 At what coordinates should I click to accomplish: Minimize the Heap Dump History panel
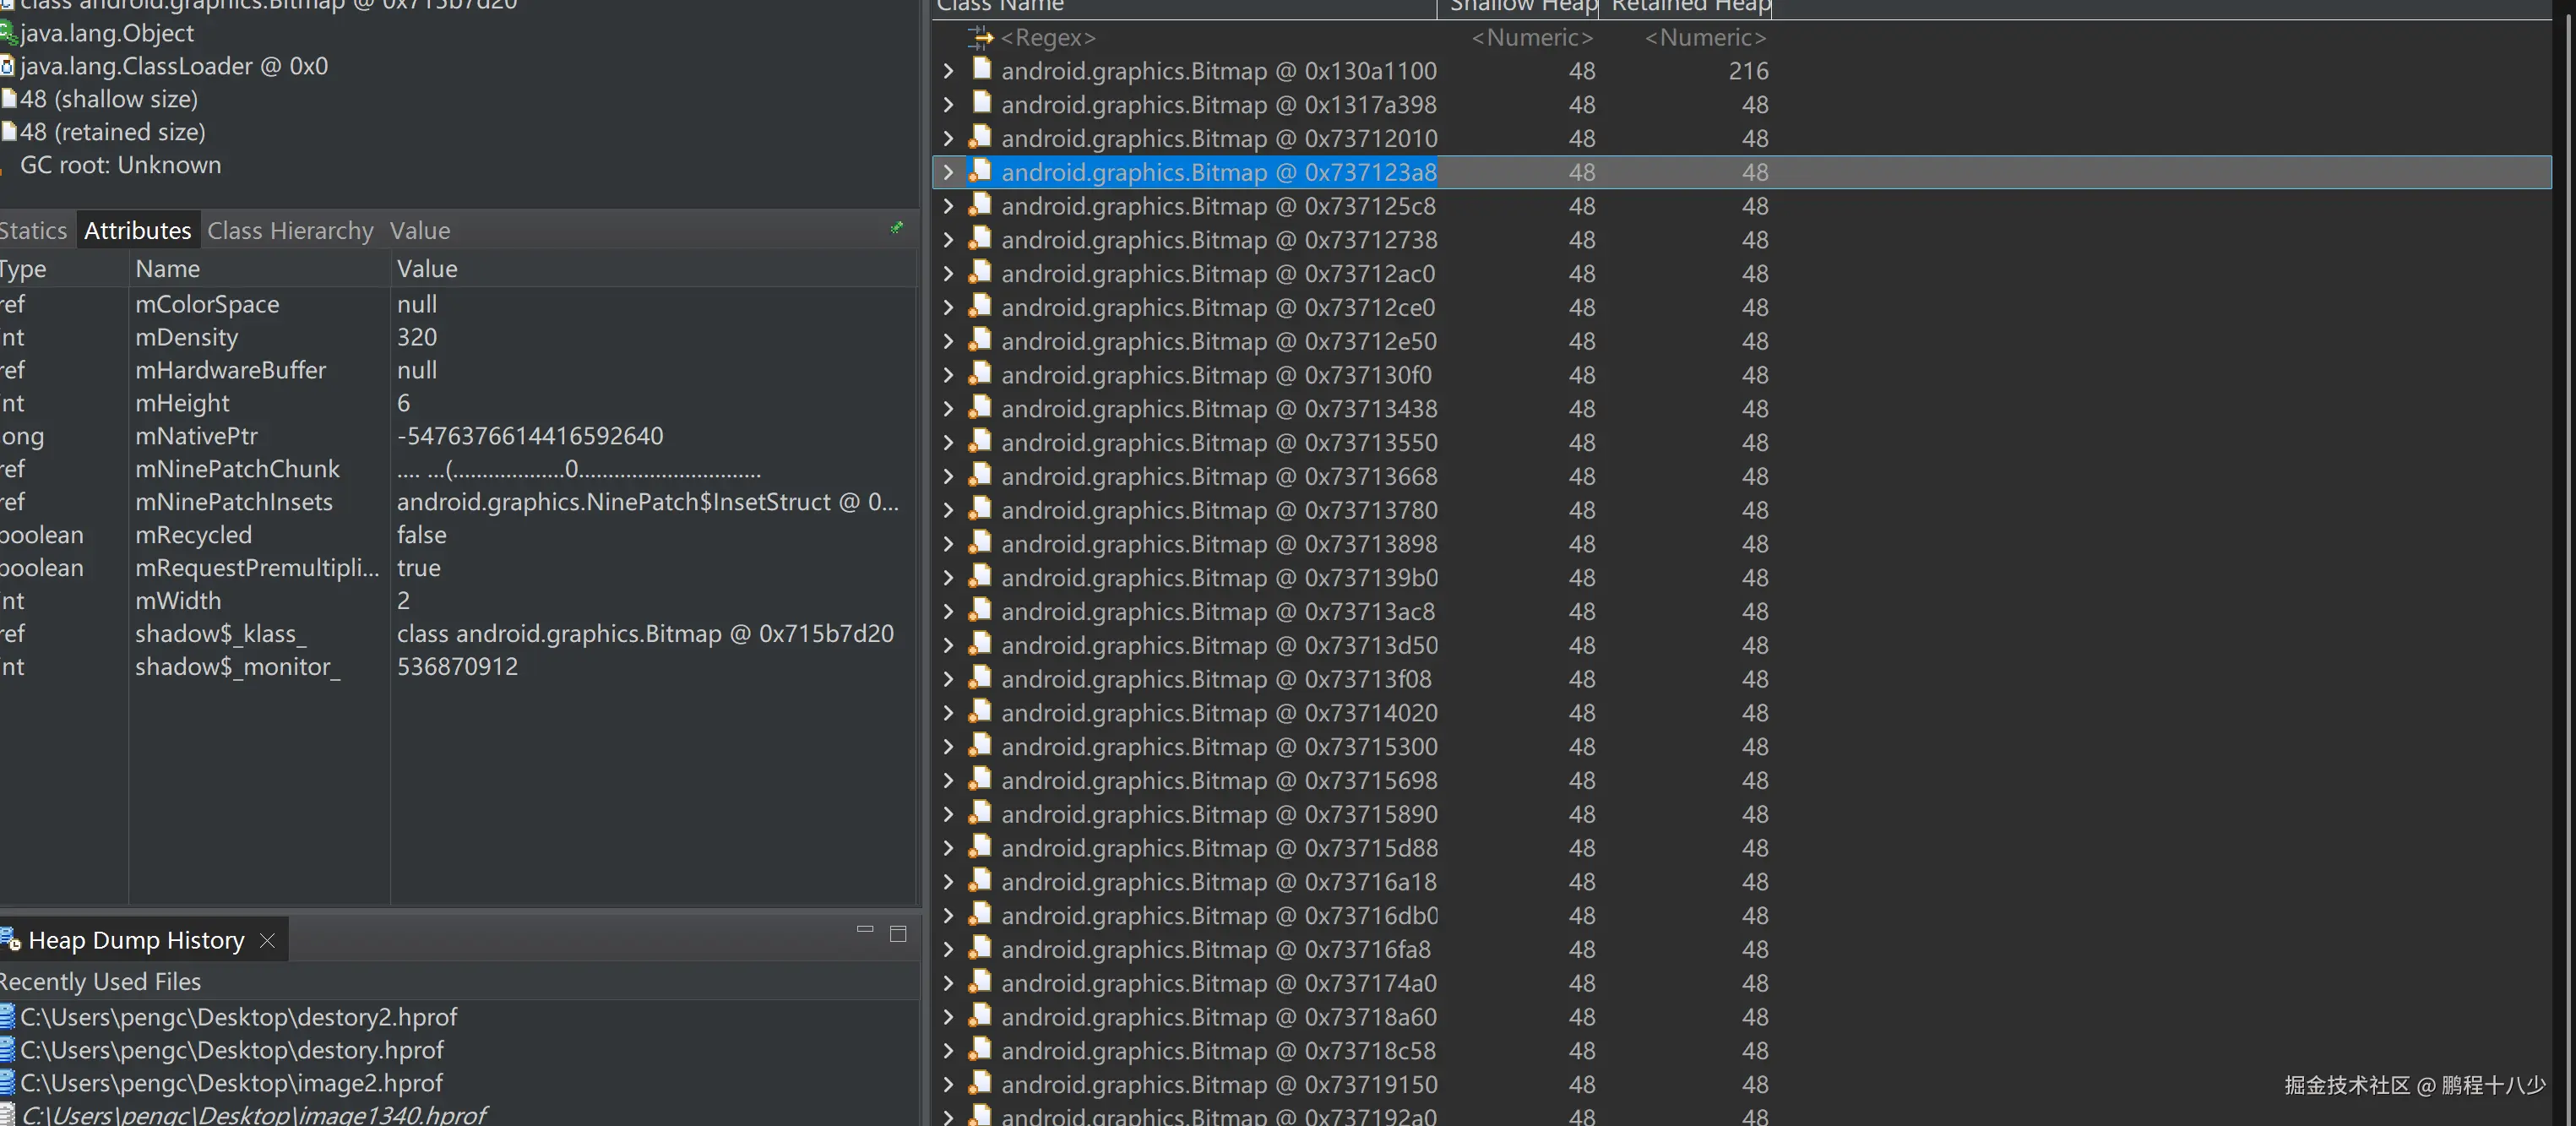pyautogui.click(x=865, y=930)
